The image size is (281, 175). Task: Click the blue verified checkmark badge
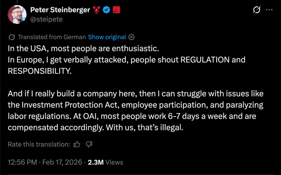[107, 10]
